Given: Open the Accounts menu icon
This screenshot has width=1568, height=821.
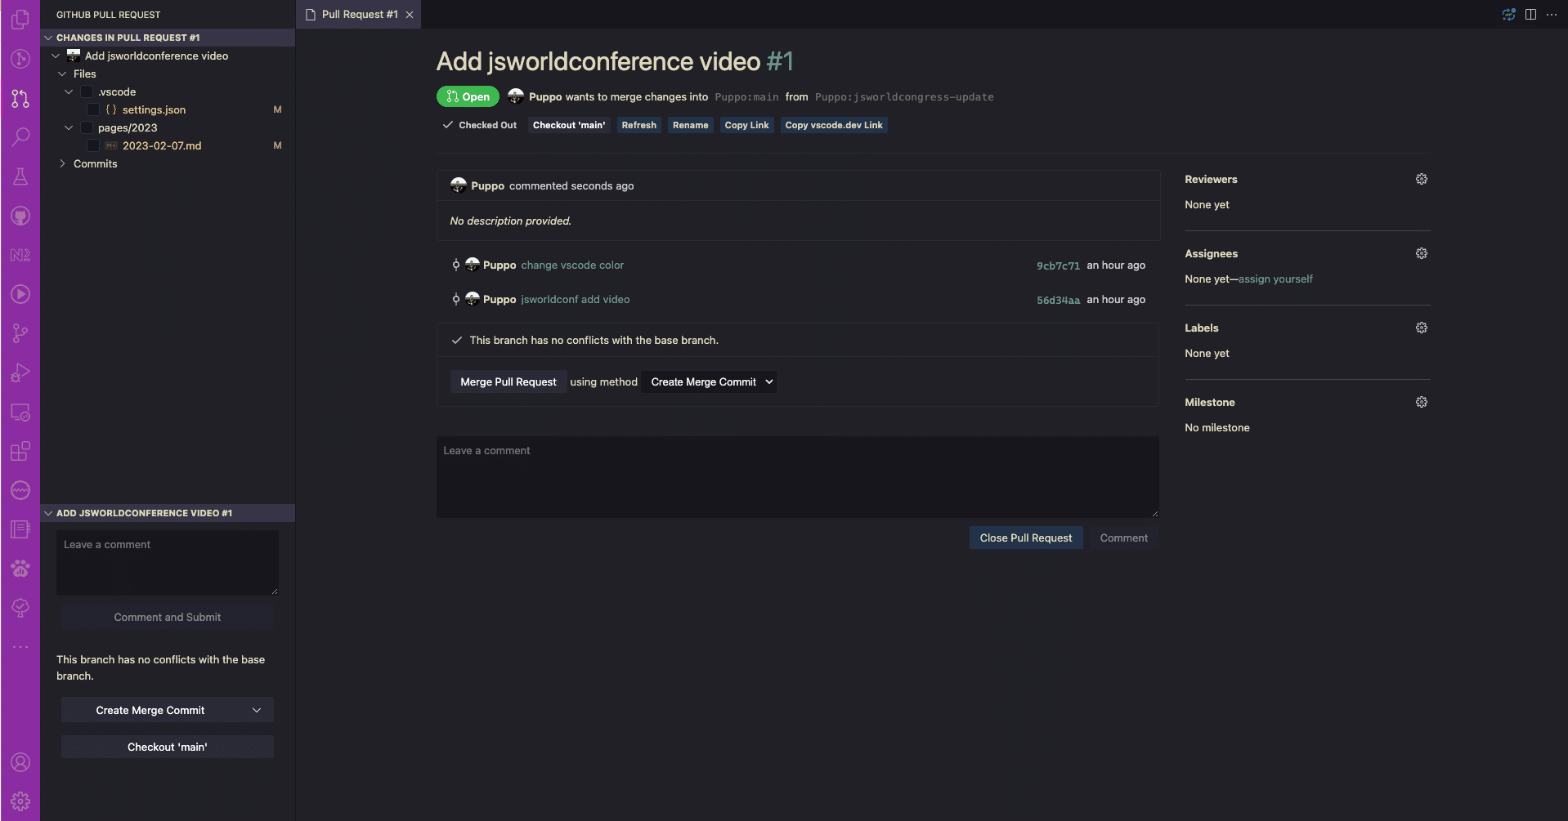Looking at the screenshot, I should click(20, 762).
